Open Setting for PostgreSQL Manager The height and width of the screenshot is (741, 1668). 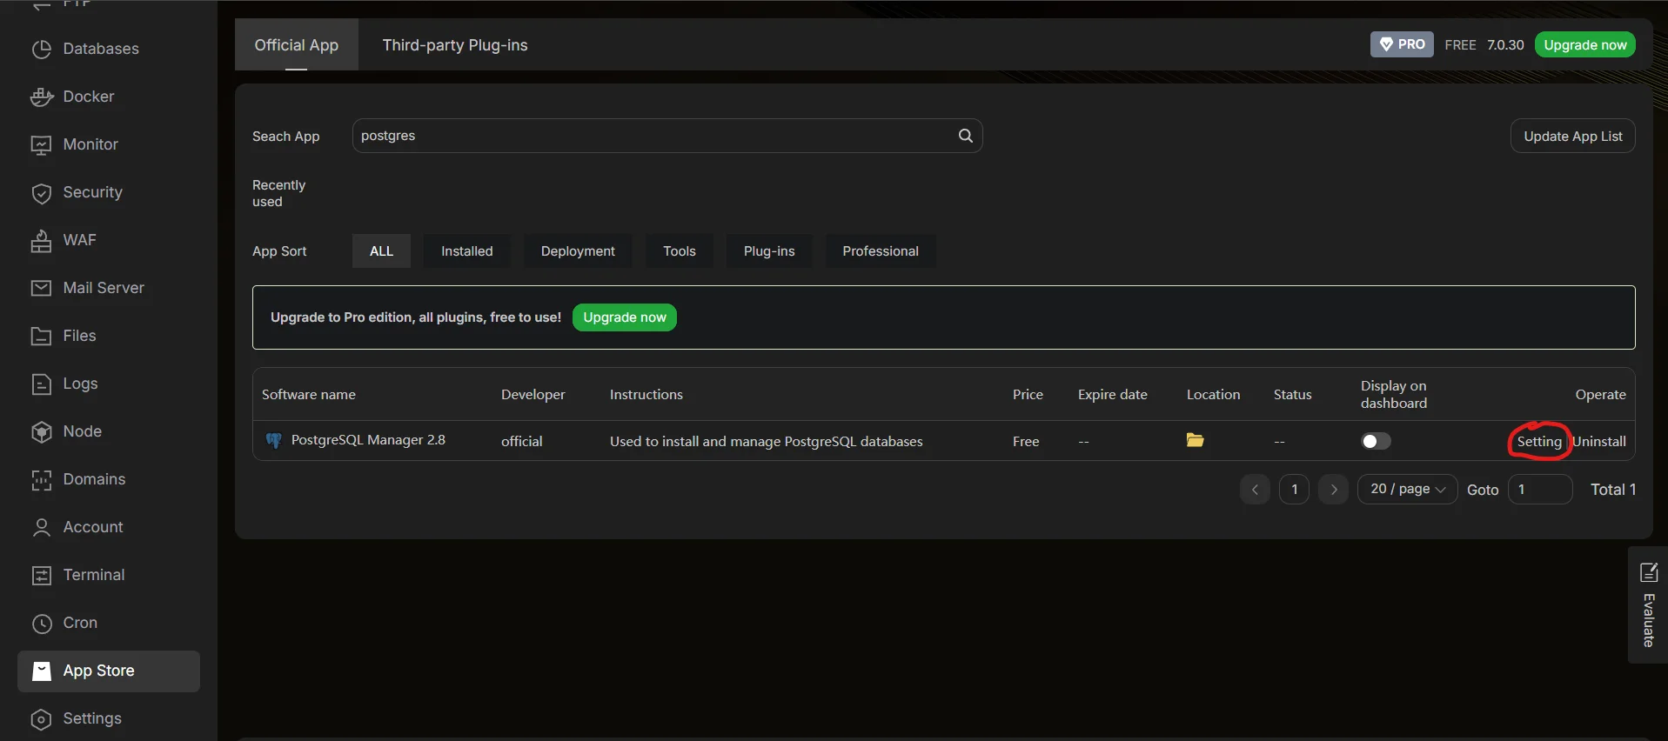[1538, 442]
